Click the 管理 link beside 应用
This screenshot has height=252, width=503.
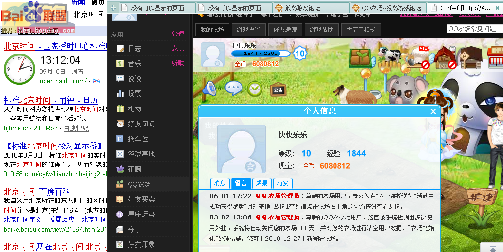click(x=178, y=34)
